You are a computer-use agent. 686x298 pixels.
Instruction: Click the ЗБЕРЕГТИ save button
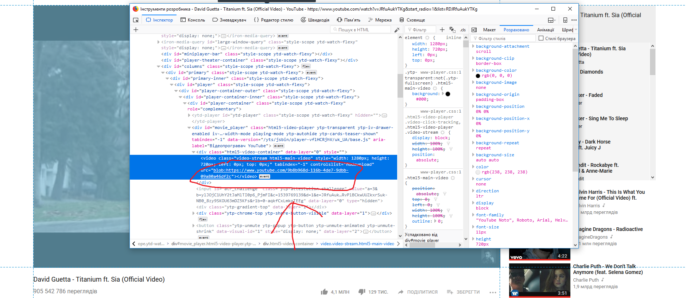[x=463, y=292]
